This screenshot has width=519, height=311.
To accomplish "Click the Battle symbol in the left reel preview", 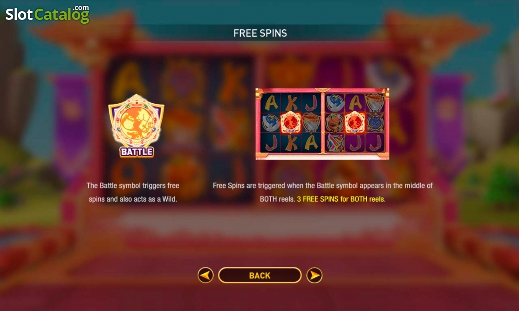I will 291,123.
